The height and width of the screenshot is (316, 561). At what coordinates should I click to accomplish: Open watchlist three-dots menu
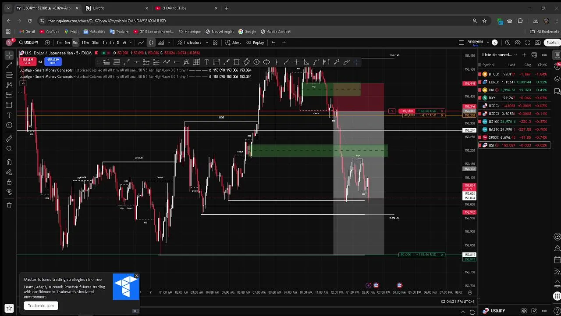[x=544, y=55]
